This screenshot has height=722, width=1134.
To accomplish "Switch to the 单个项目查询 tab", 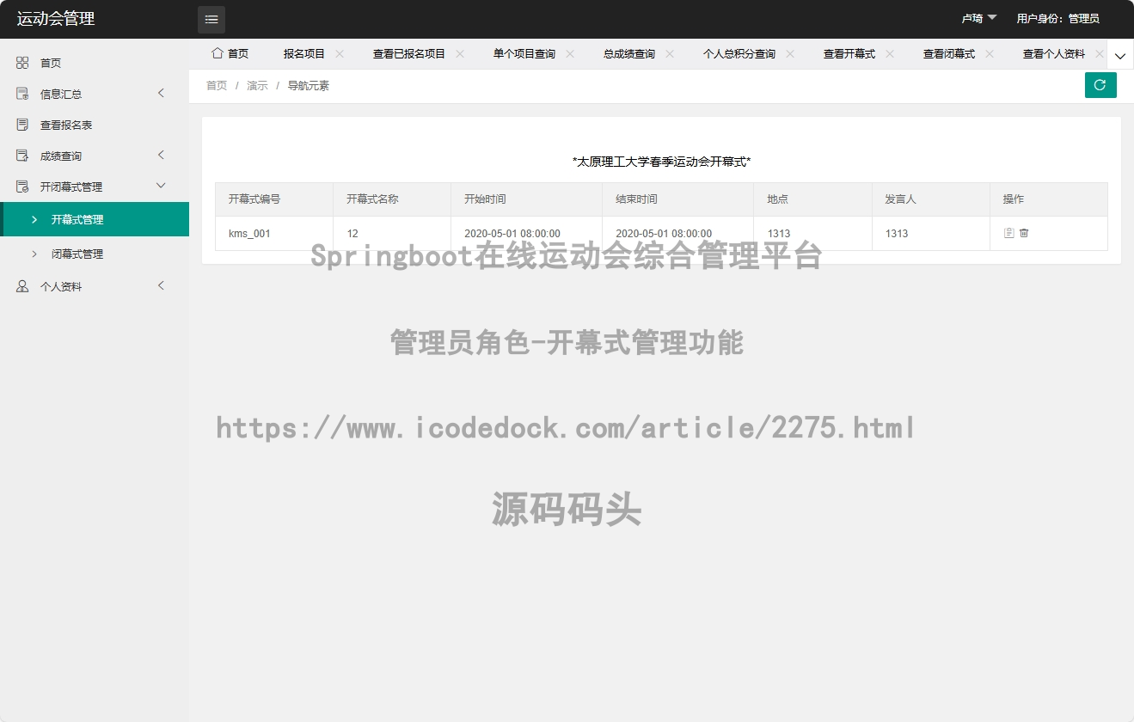I will point(524,53).
